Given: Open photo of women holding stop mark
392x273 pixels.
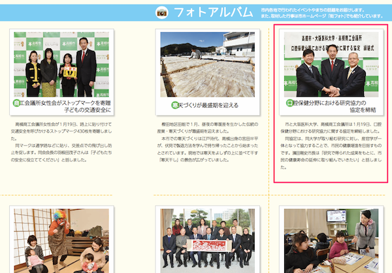Looking at the screenshot, I should coord(61,64).
